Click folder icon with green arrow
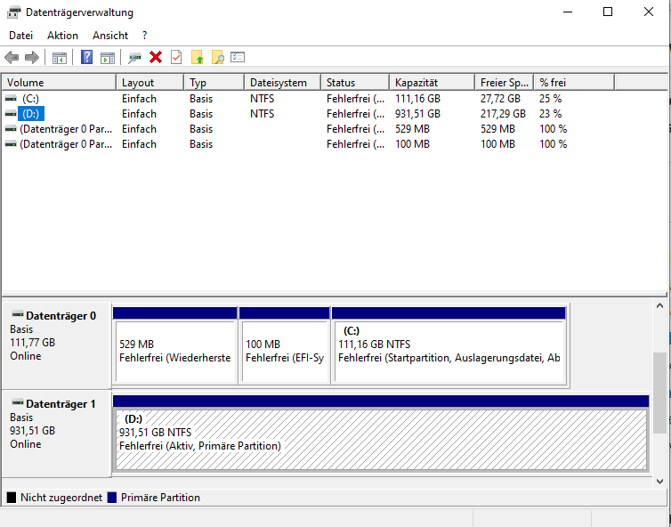This screenshot has width=671, height=527. [x=197, y=57]
